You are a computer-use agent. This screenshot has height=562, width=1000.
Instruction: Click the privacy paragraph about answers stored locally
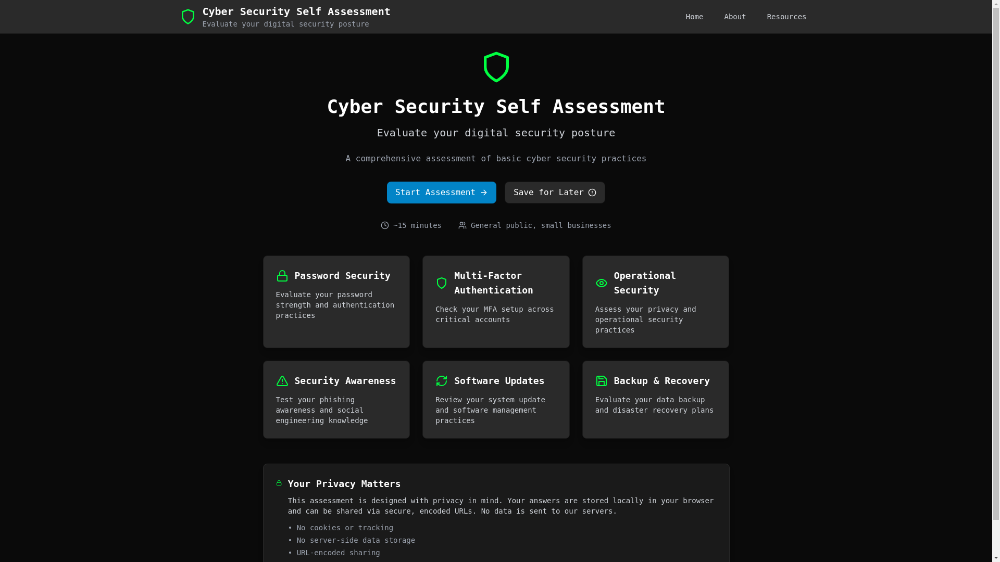(x=501, y=506)
